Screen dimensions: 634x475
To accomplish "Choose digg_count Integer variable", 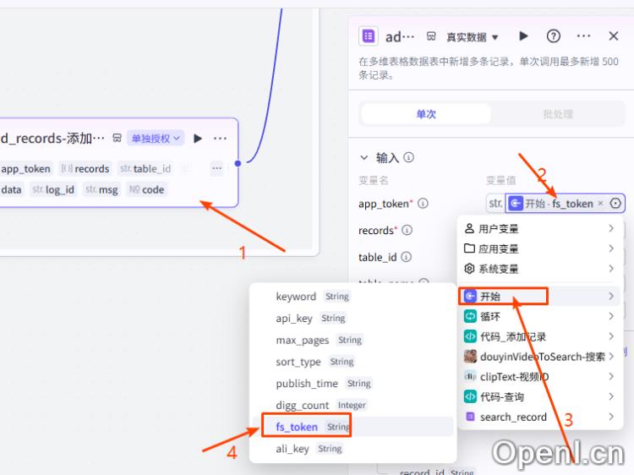I will tap(353, 405).
